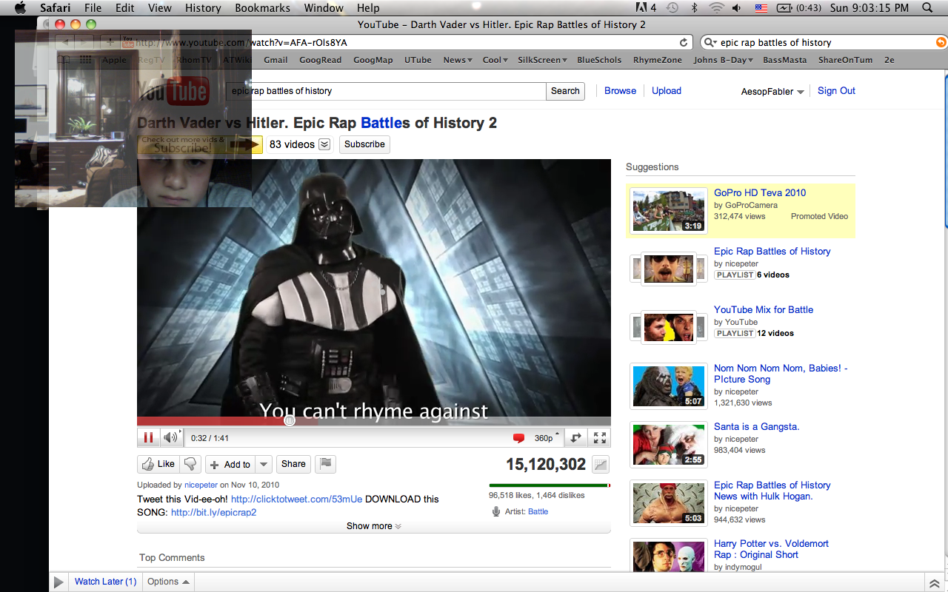Open the History menu
Viewport: 948px width, 592px height.
pos(203,8)
